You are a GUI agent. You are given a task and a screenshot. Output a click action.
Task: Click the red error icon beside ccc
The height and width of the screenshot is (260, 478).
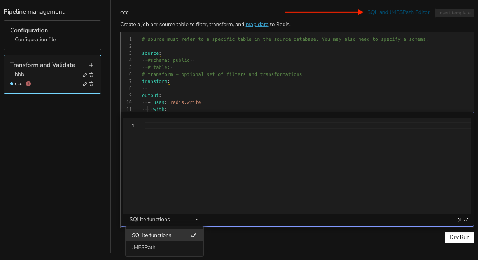coord(28,84)
